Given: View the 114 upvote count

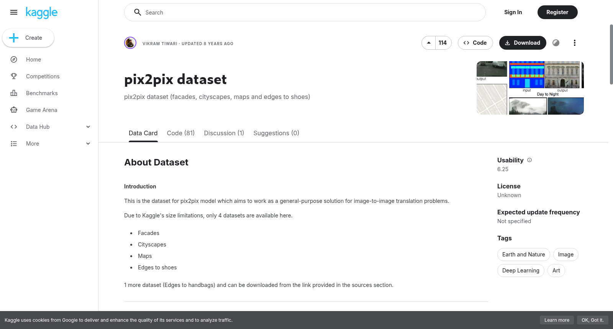Looking at the screenshot, I should pyautogui.click(x=443, y=43).
